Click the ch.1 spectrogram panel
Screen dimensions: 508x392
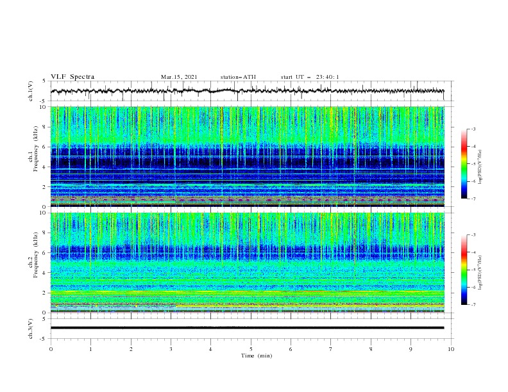click(248, 156)
